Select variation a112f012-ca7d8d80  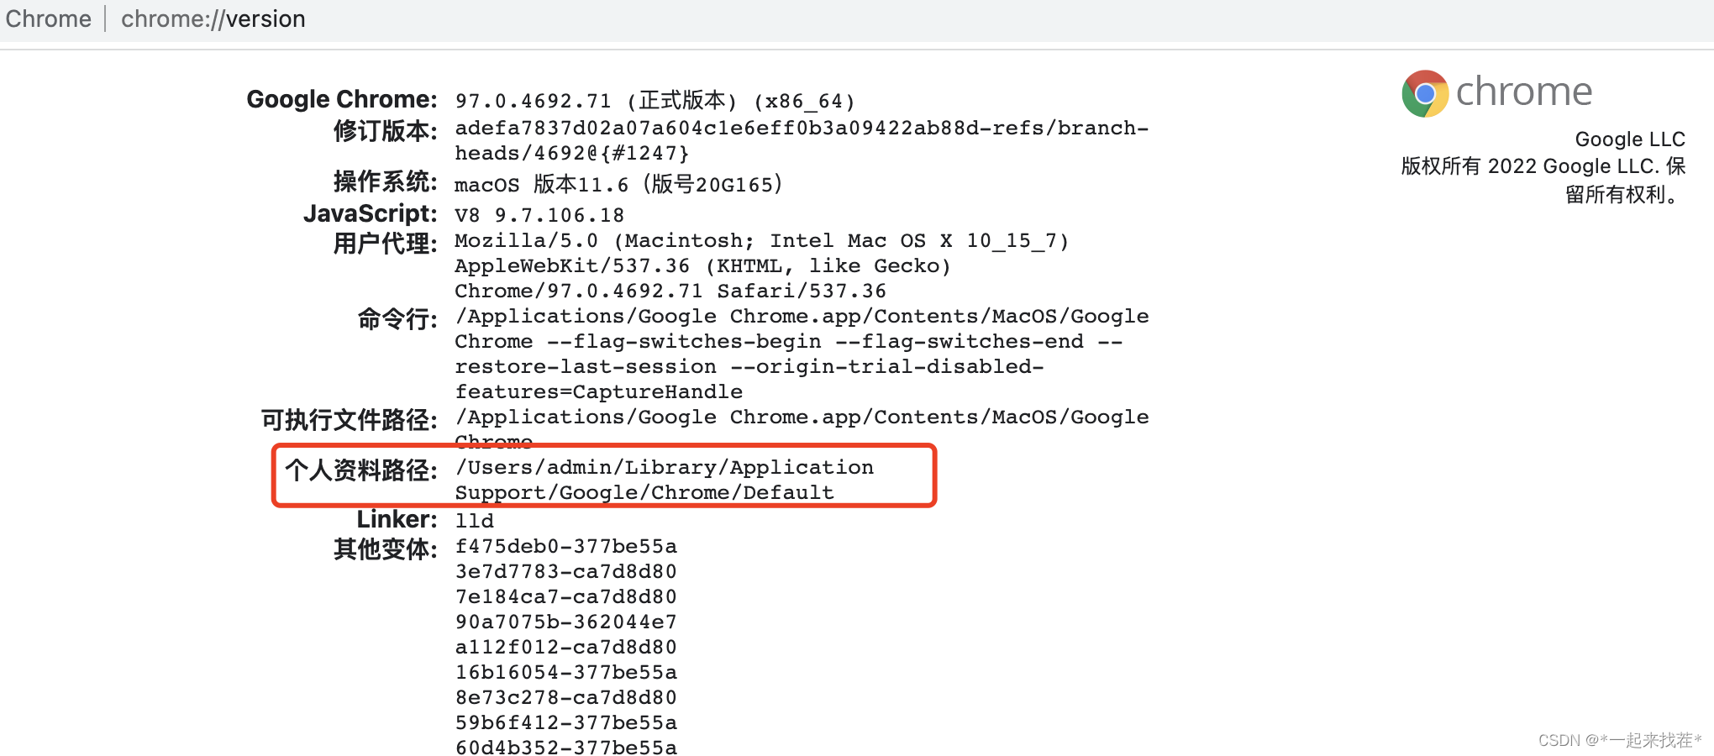[566, 648]
